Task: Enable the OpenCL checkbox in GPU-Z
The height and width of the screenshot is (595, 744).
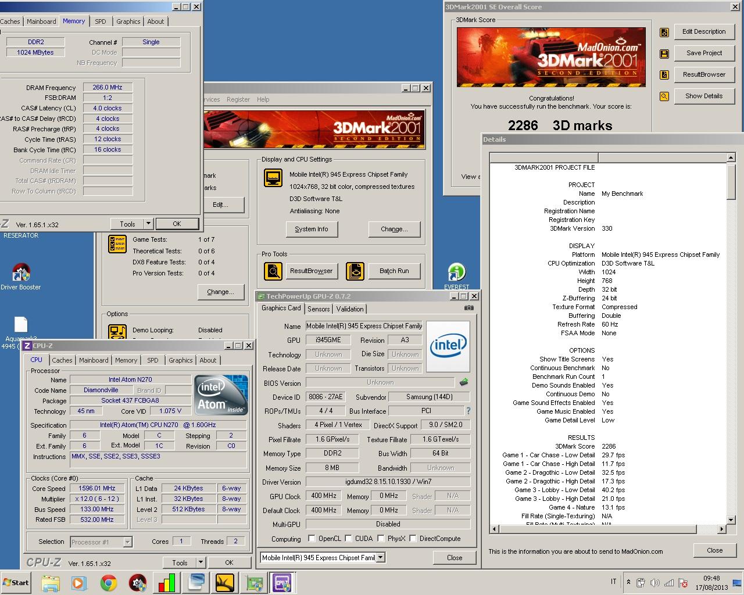Action: (x=312, y=539)
